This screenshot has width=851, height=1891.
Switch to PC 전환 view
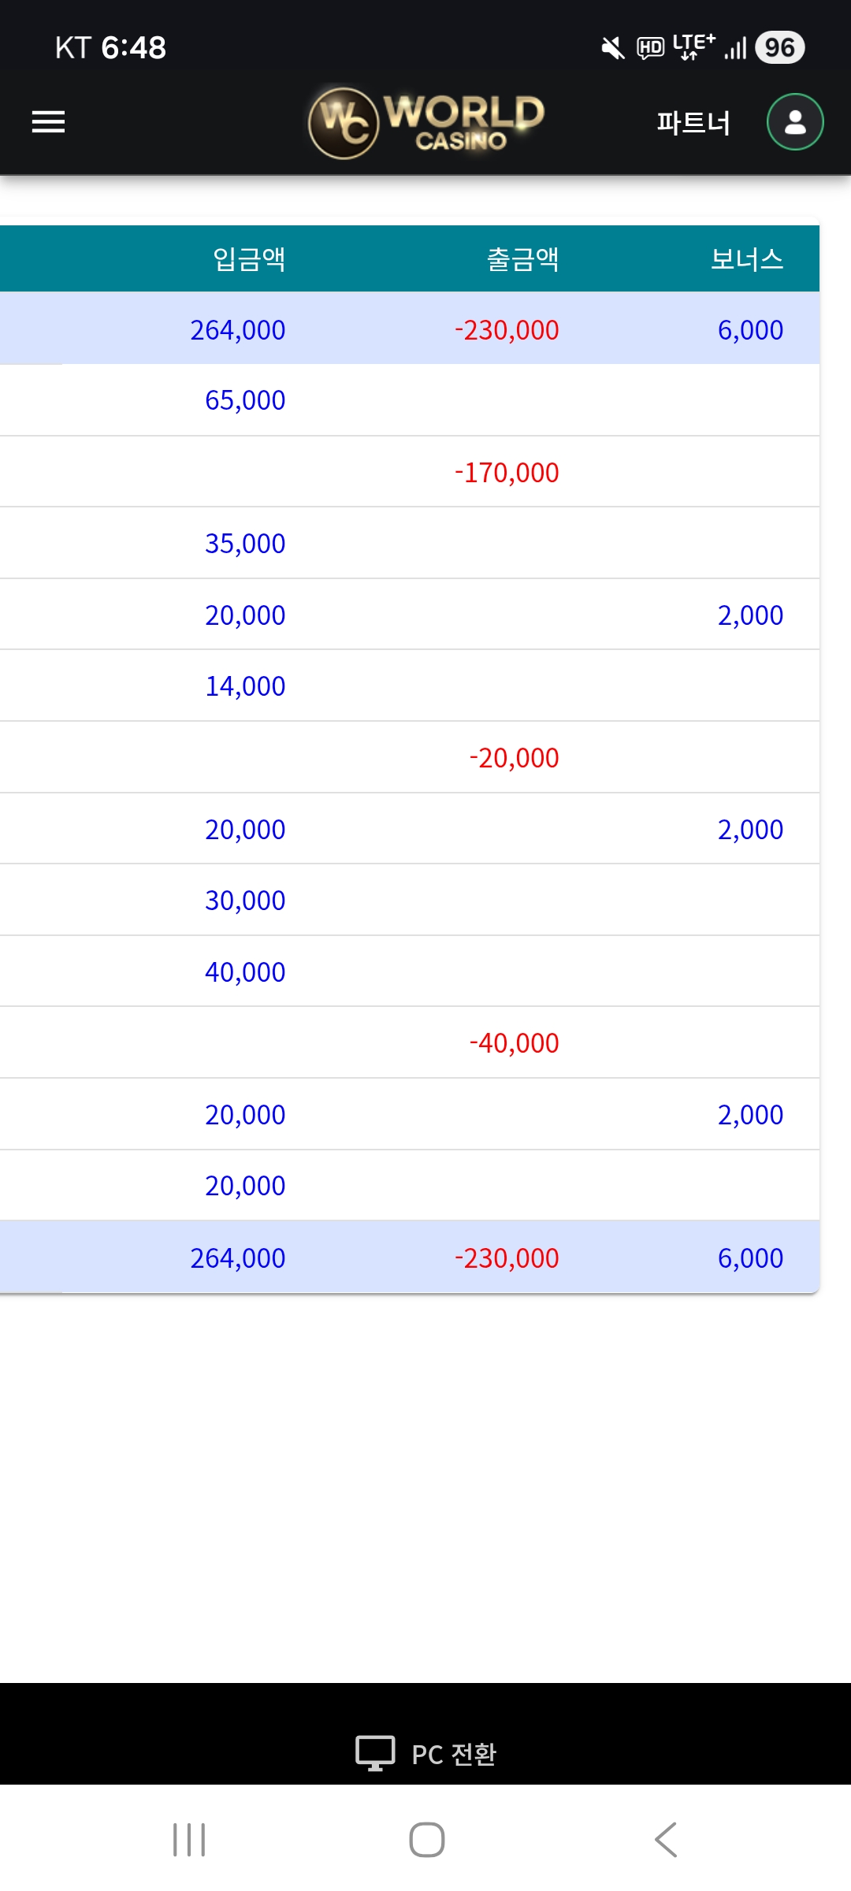pyautogui.click(x=454, y=1754)
